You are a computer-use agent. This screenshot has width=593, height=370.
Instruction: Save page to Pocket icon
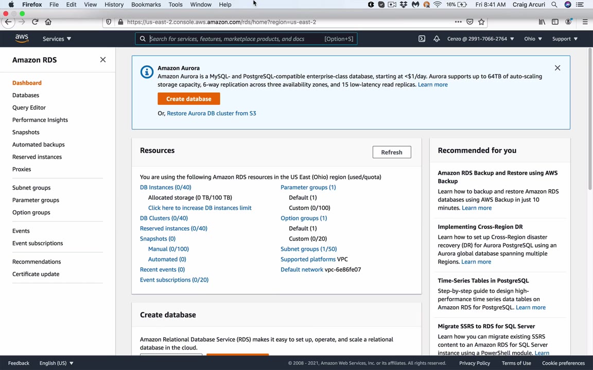(469, 22)
